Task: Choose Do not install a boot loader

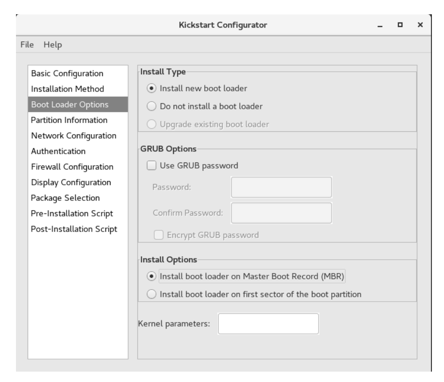Action: click(151, 105)
